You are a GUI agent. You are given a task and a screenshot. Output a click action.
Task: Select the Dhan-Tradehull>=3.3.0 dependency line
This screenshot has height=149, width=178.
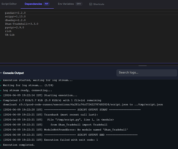pos(21,24)
